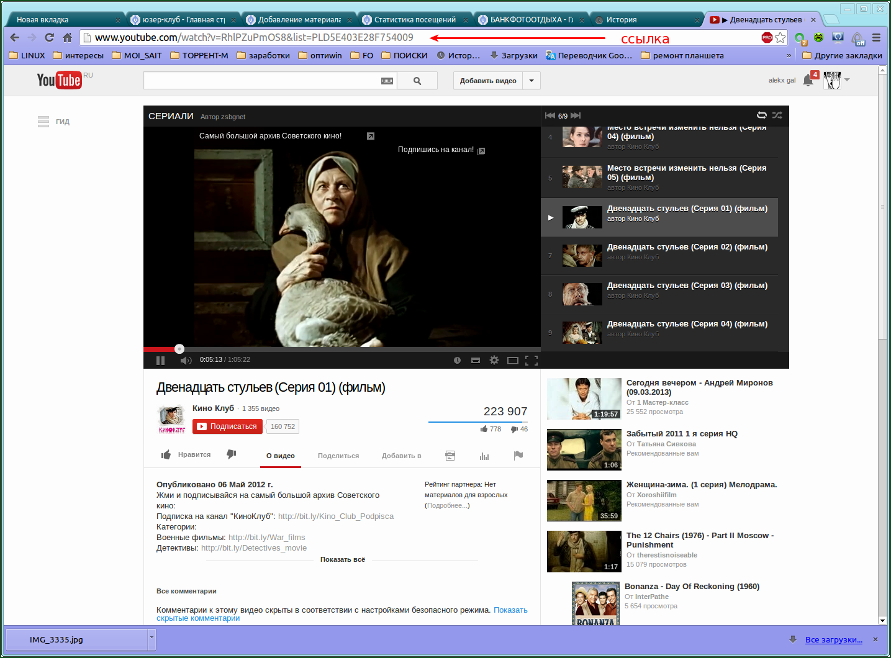Viewport: 891px width, 658px height.
Task: Open the Watch Later clock icon
Action: [x=457, y=360]
